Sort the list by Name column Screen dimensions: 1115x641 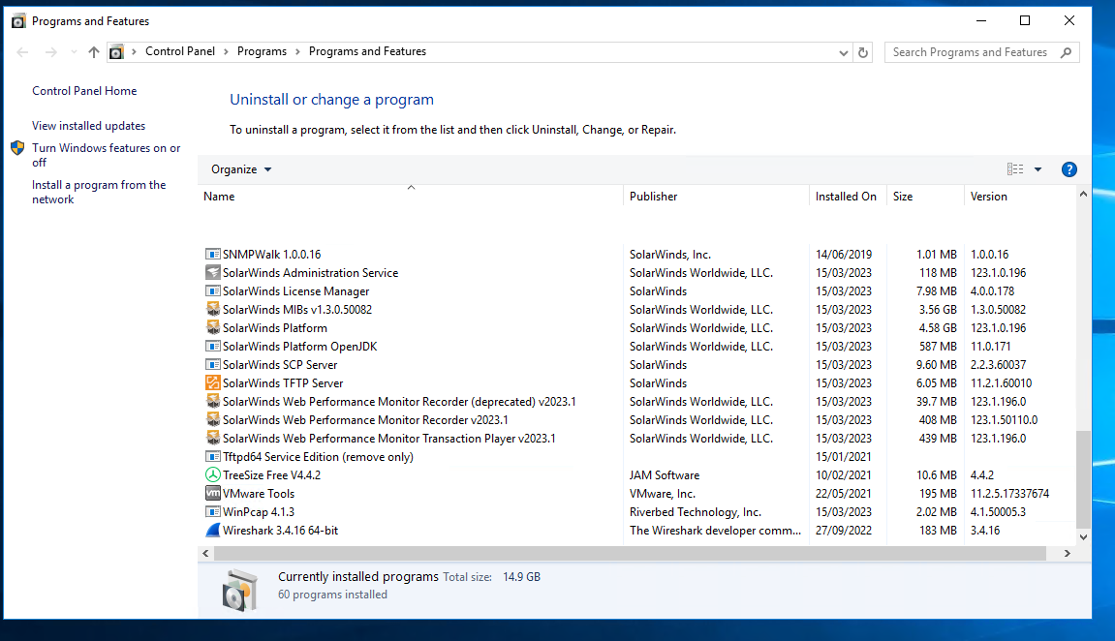coord(411,197)
